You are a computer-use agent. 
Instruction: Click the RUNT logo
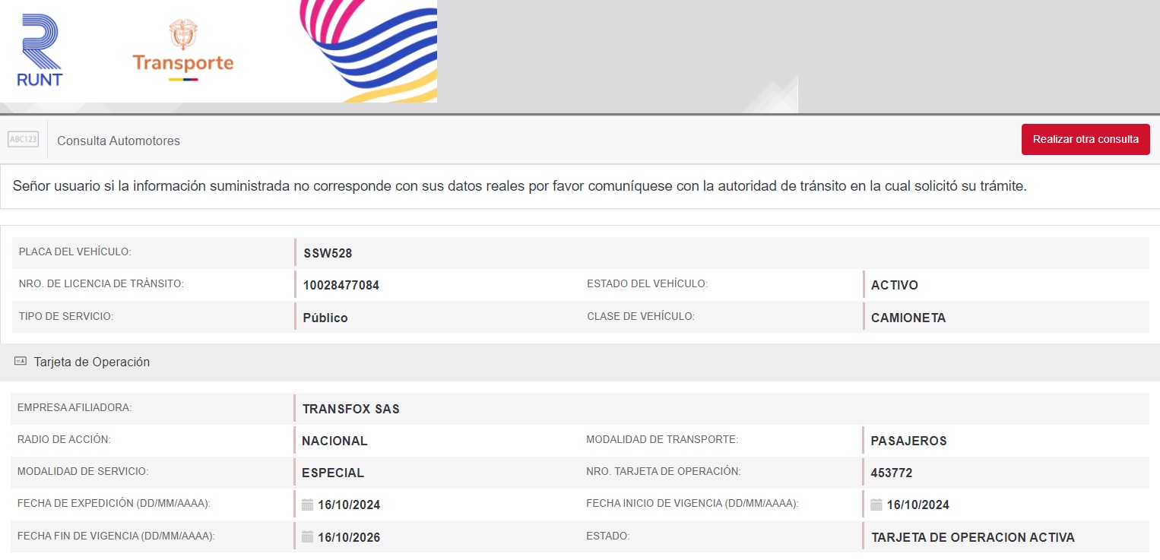click(40, 51)
